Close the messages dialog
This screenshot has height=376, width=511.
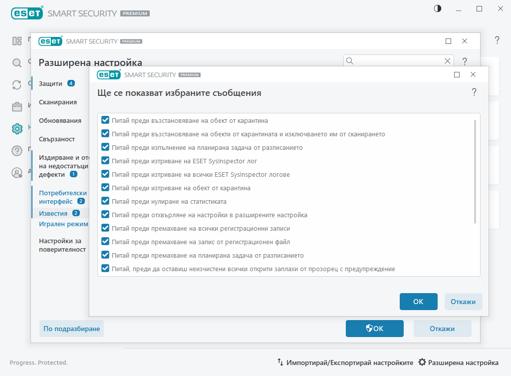[473, 75]
